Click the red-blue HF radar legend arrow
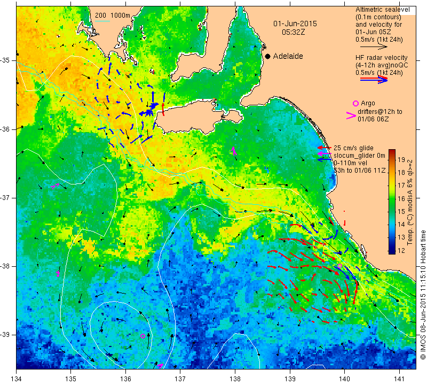Image resolution: width=427 pixels, height=385 pixels. pos(374,79)
